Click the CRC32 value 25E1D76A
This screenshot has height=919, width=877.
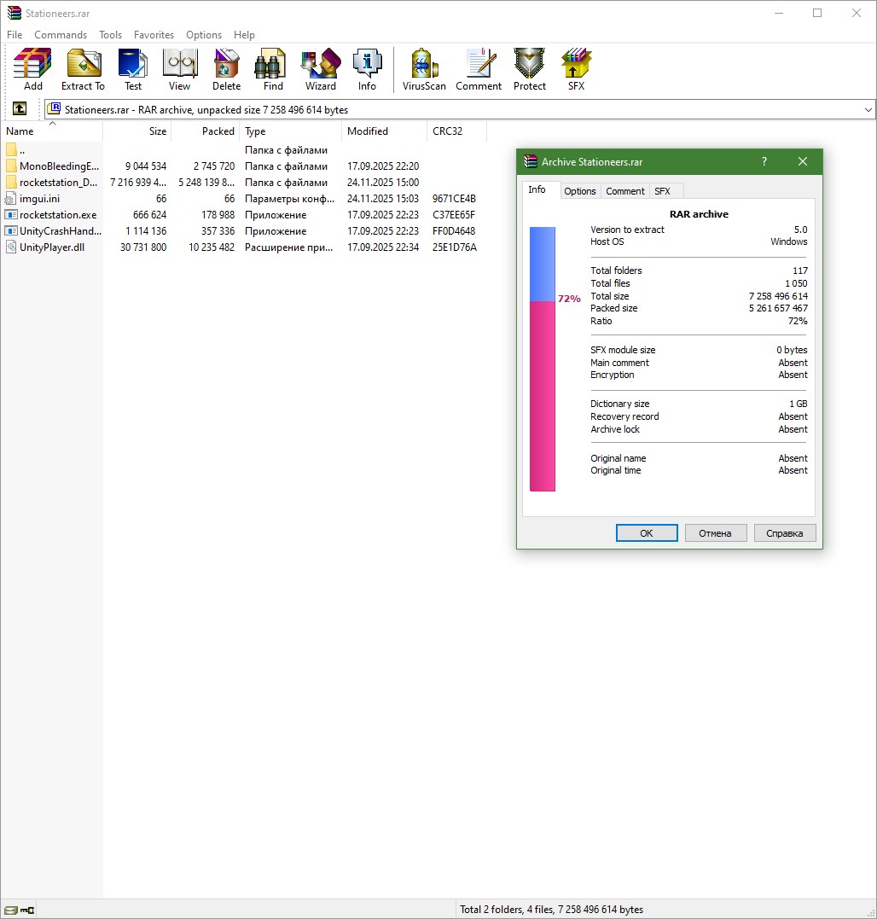(454, 247)
